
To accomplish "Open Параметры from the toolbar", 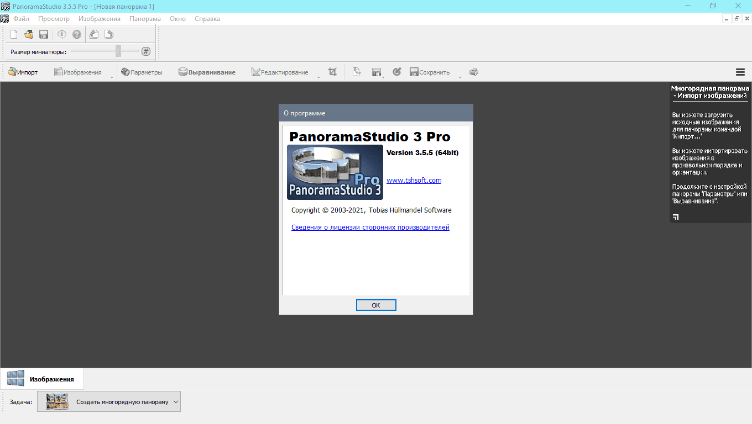I will coord(142,72).
